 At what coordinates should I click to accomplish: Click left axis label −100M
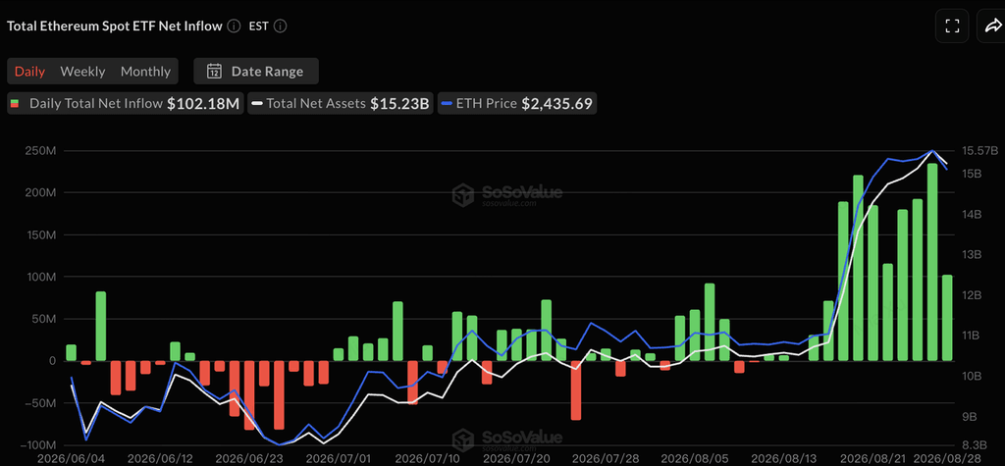coord(37,444)
